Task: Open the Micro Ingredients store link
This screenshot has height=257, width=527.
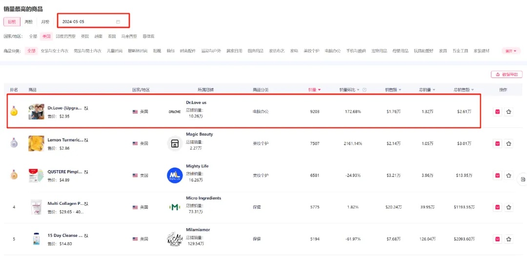Action: tap(203, 198)
